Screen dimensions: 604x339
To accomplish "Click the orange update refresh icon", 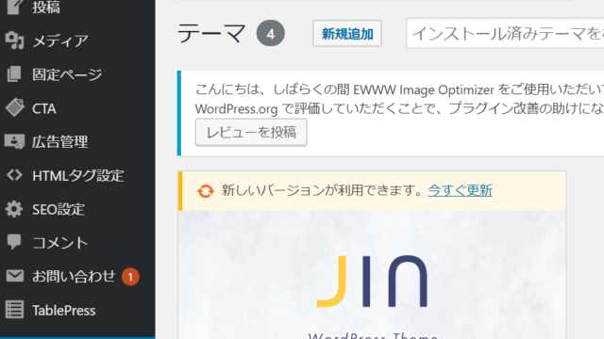I will coord(206,191).
